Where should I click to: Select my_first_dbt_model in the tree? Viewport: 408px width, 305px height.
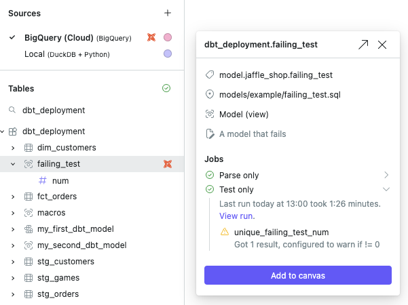click(x=75, y=229)
